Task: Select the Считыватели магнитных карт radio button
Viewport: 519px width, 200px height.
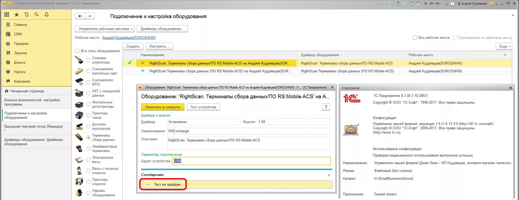Action: [88, 71]
